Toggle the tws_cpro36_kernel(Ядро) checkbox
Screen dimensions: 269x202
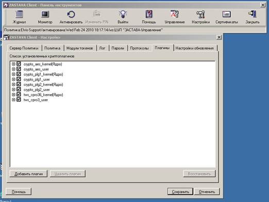[19, 95]
